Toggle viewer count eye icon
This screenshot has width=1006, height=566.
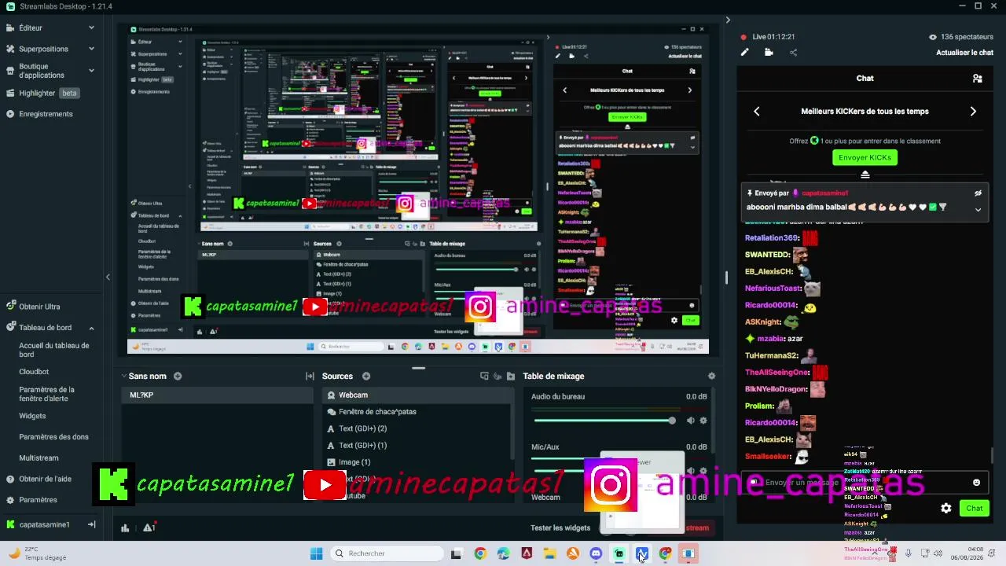coord(933,37)
